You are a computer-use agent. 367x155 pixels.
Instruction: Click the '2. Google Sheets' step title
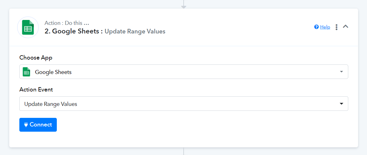(74, 31)
